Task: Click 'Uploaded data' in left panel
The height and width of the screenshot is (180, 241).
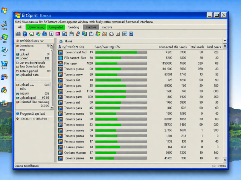Action: click(29, 75)
